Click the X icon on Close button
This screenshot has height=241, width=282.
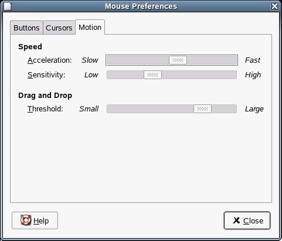[236, 220]
